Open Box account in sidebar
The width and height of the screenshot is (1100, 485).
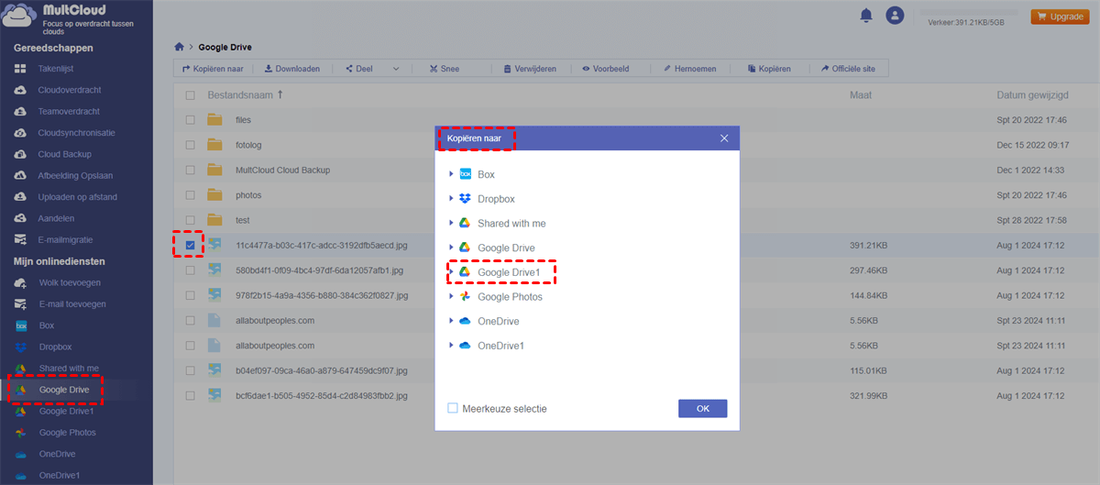tap(46, 325)
